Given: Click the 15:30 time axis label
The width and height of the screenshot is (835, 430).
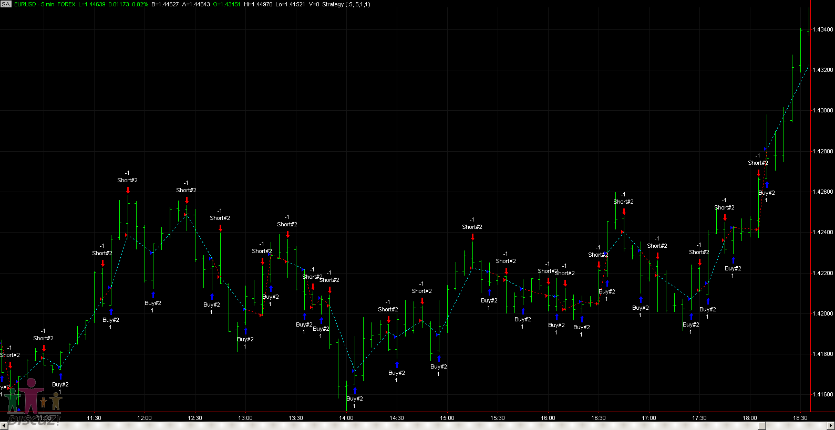Looking at the screenshot, I should coord(498,418).
